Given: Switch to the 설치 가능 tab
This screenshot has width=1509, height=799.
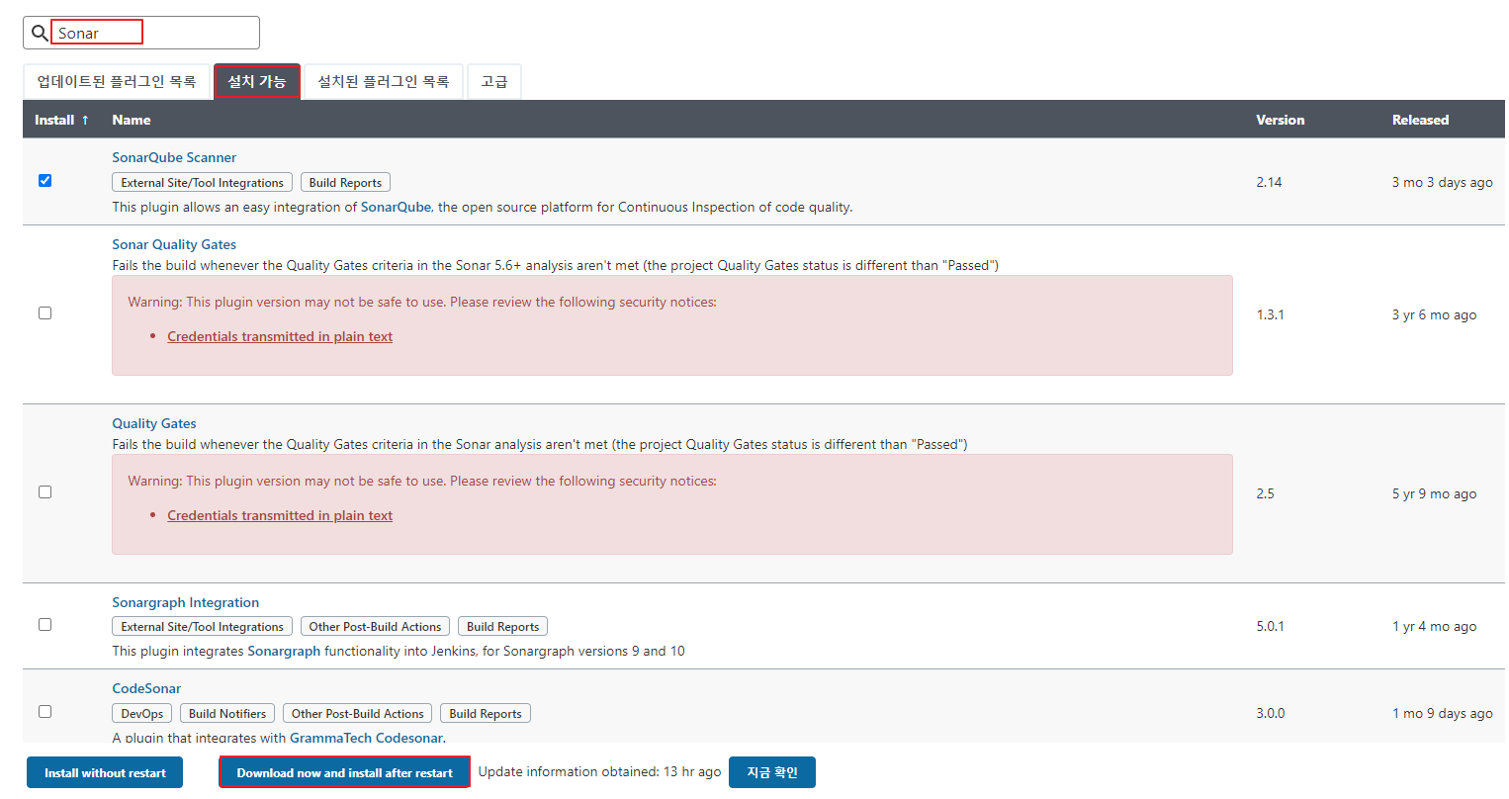Looking at the screenshot, I should 257,81.
